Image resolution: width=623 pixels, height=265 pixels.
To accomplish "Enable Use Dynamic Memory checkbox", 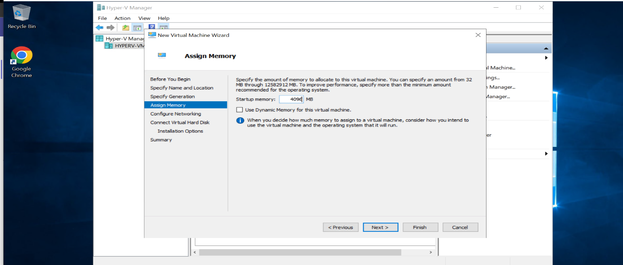I will click(x=240, y=110).
